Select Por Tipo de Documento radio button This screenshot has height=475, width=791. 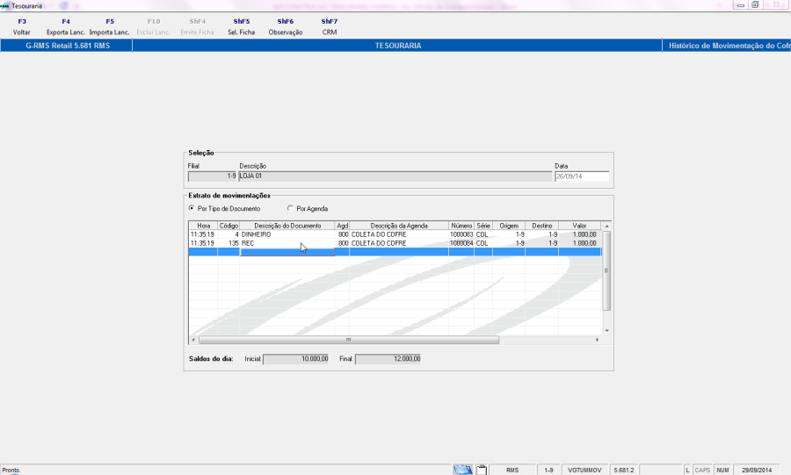(192, 208)
